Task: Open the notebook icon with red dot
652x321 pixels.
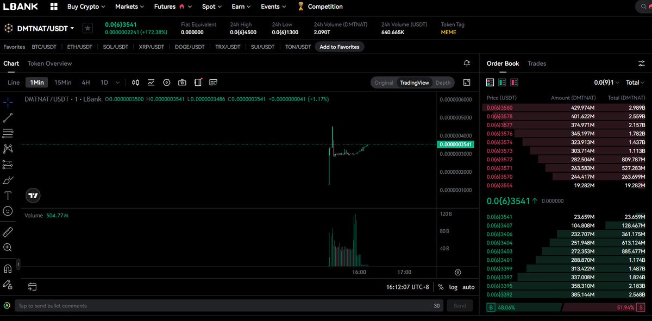Action: (198, 83)
